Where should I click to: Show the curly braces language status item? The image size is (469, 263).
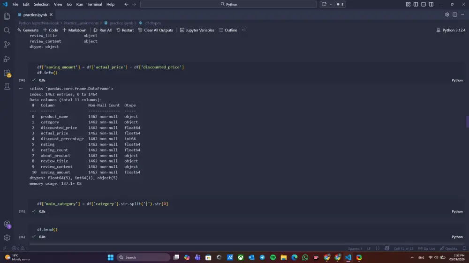(378, 248)
